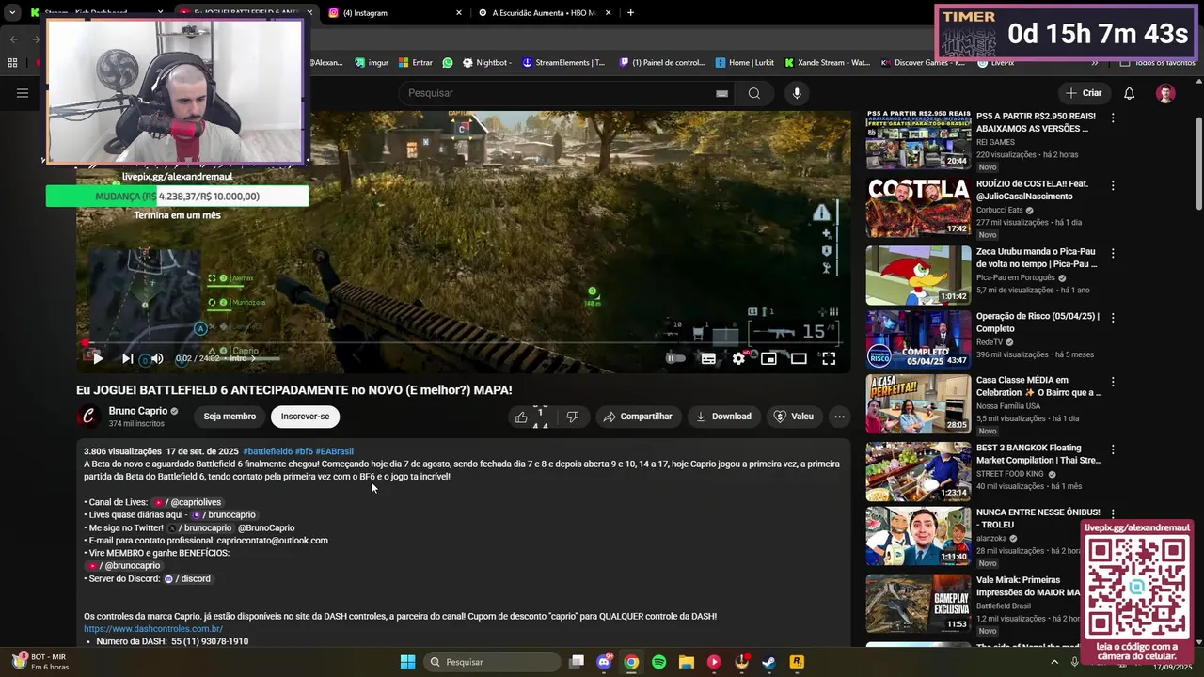Expand the tab search dropdown arrow
The width and height of the screenshot is (1204, 677).
coord(13,13)
